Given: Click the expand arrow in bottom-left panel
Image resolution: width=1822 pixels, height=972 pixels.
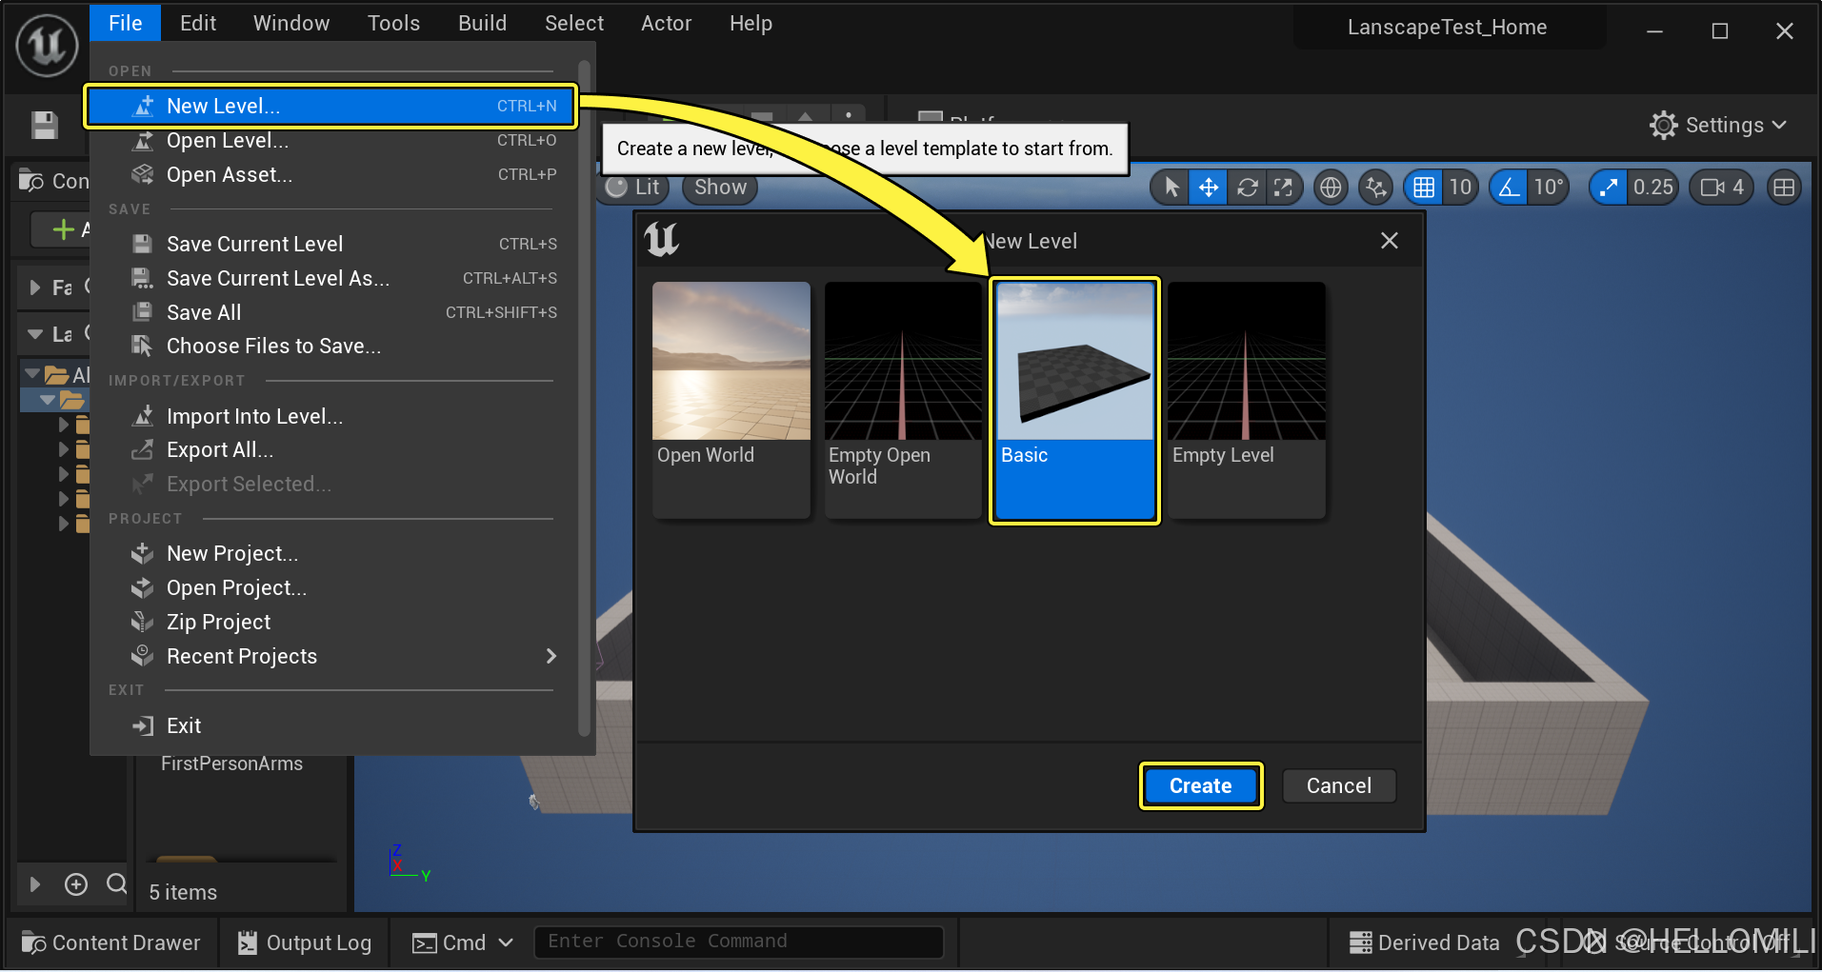Looking at the screenshot, I should coord(35,884).
